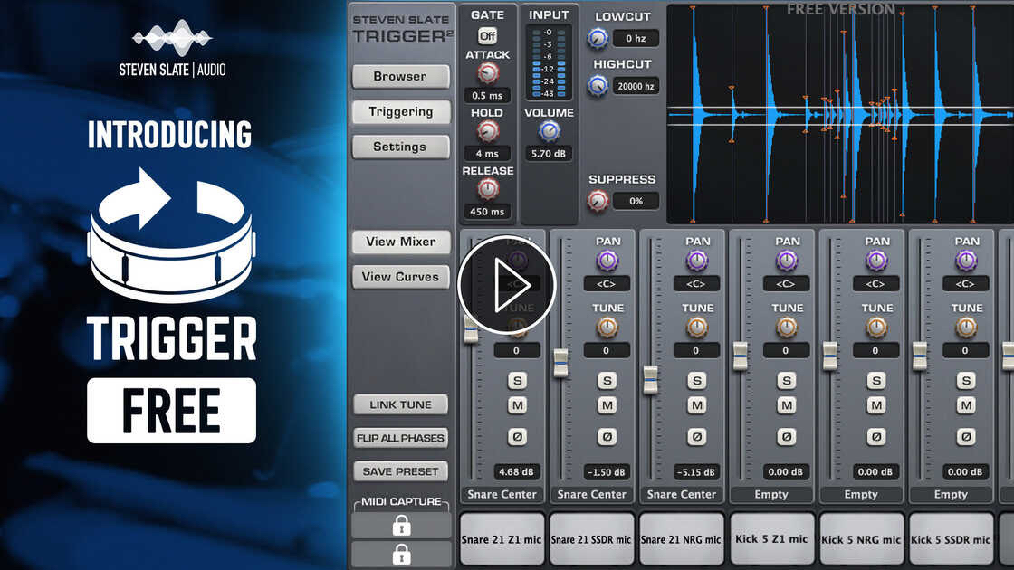Click the TUNE knob on the third channel
This screenshot has height=570, width=1014.
[x=696, y=328]
